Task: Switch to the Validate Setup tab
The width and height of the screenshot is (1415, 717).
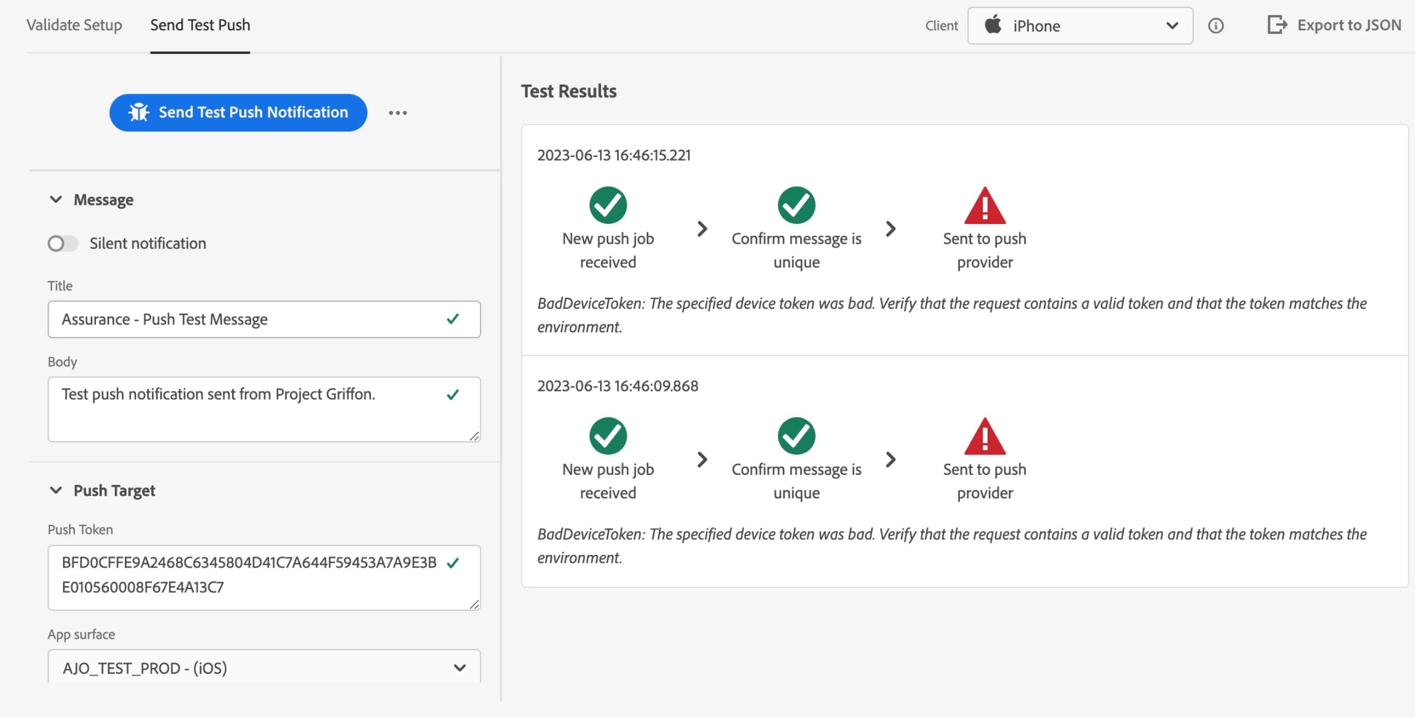Action: point(74,25)
